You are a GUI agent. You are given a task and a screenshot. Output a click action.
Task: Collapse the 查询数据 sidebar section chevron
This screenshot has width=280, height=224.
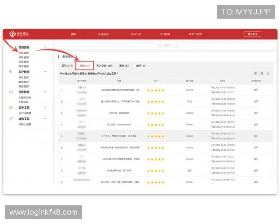pyautogui.click(x=45, y=48)
